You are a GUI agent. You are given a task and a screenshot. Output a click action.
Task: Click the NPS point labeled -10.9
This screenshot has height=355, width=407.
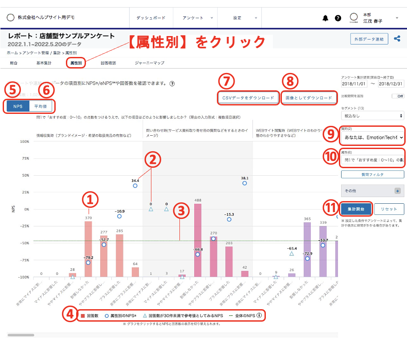119,216
